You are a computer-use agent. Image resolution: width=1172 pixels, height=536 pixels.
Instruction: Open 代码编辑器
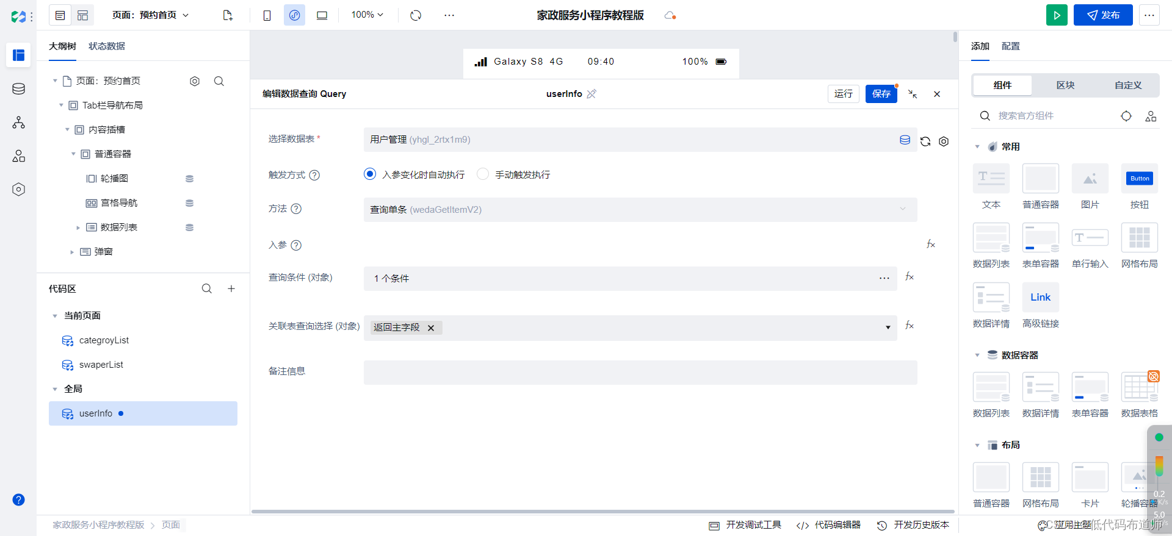tap(828, 525)
